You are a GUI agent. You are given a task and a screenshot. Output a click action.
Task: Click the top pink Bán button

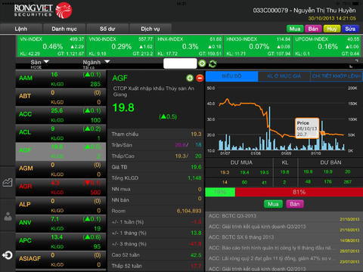coord(313,29)
